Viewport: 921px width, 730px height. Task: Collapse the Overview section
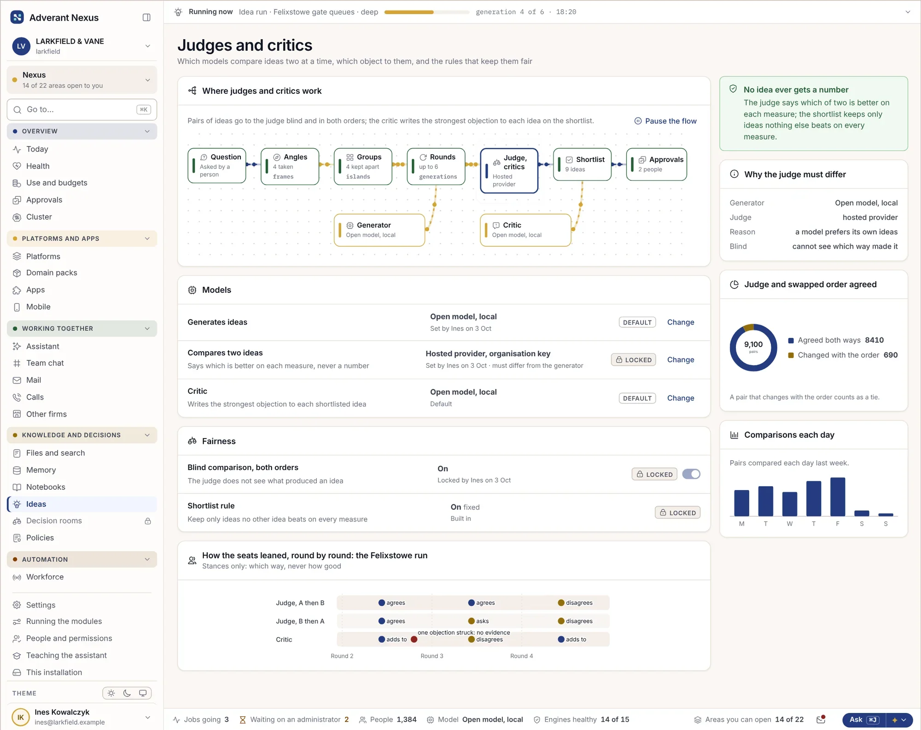pyautogui.click(x=82, y=131)
